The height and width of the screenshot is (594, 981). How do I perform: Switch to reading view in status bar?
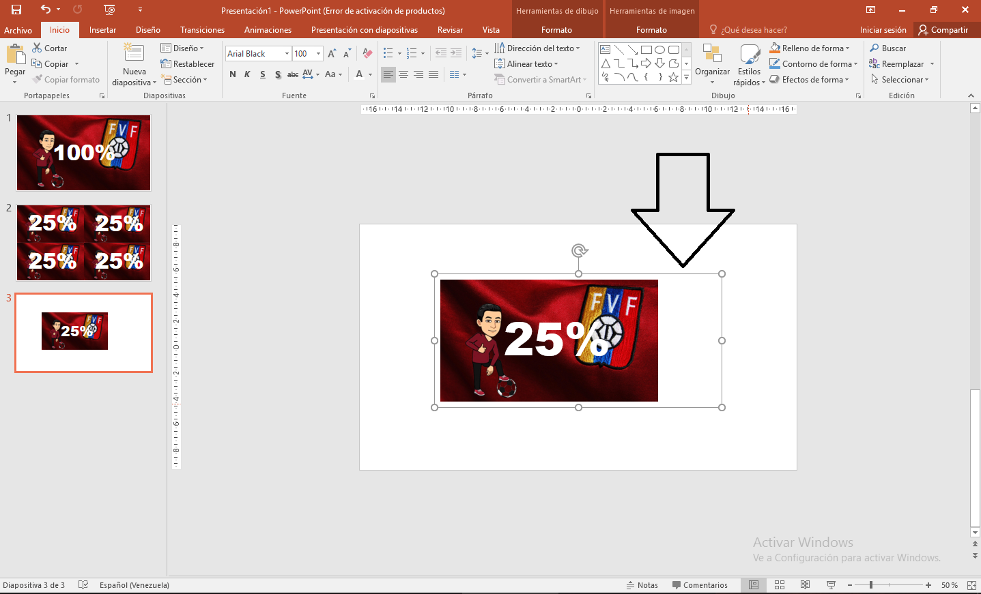click(805, 585)
